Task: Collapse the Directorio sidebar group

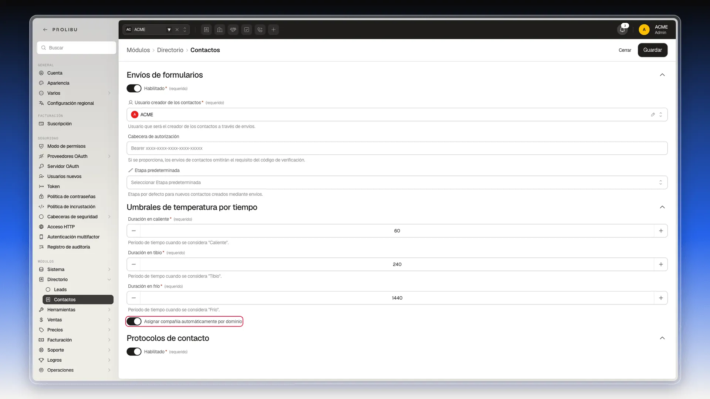Action: tap(109, 280)
